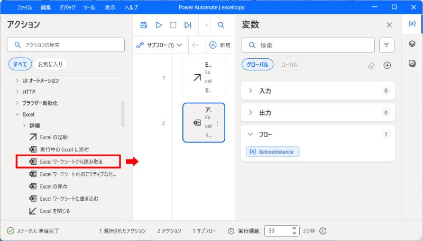The image size is (423, 241).
Task: Open the UI elements layers icon
Action: pyautogui.click(x=412, y=43)
